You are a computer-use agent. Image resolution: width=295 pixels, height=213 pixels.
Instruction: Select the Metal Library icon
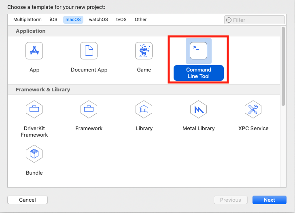tap(198, 109)
